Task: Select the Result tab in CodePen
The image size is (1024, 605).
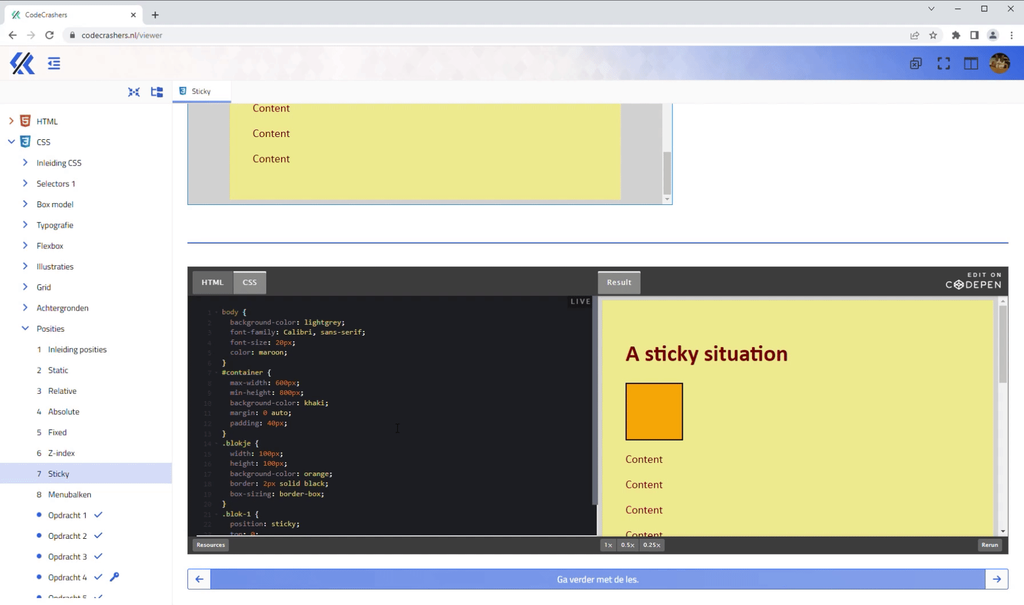Action: point(619,283)
